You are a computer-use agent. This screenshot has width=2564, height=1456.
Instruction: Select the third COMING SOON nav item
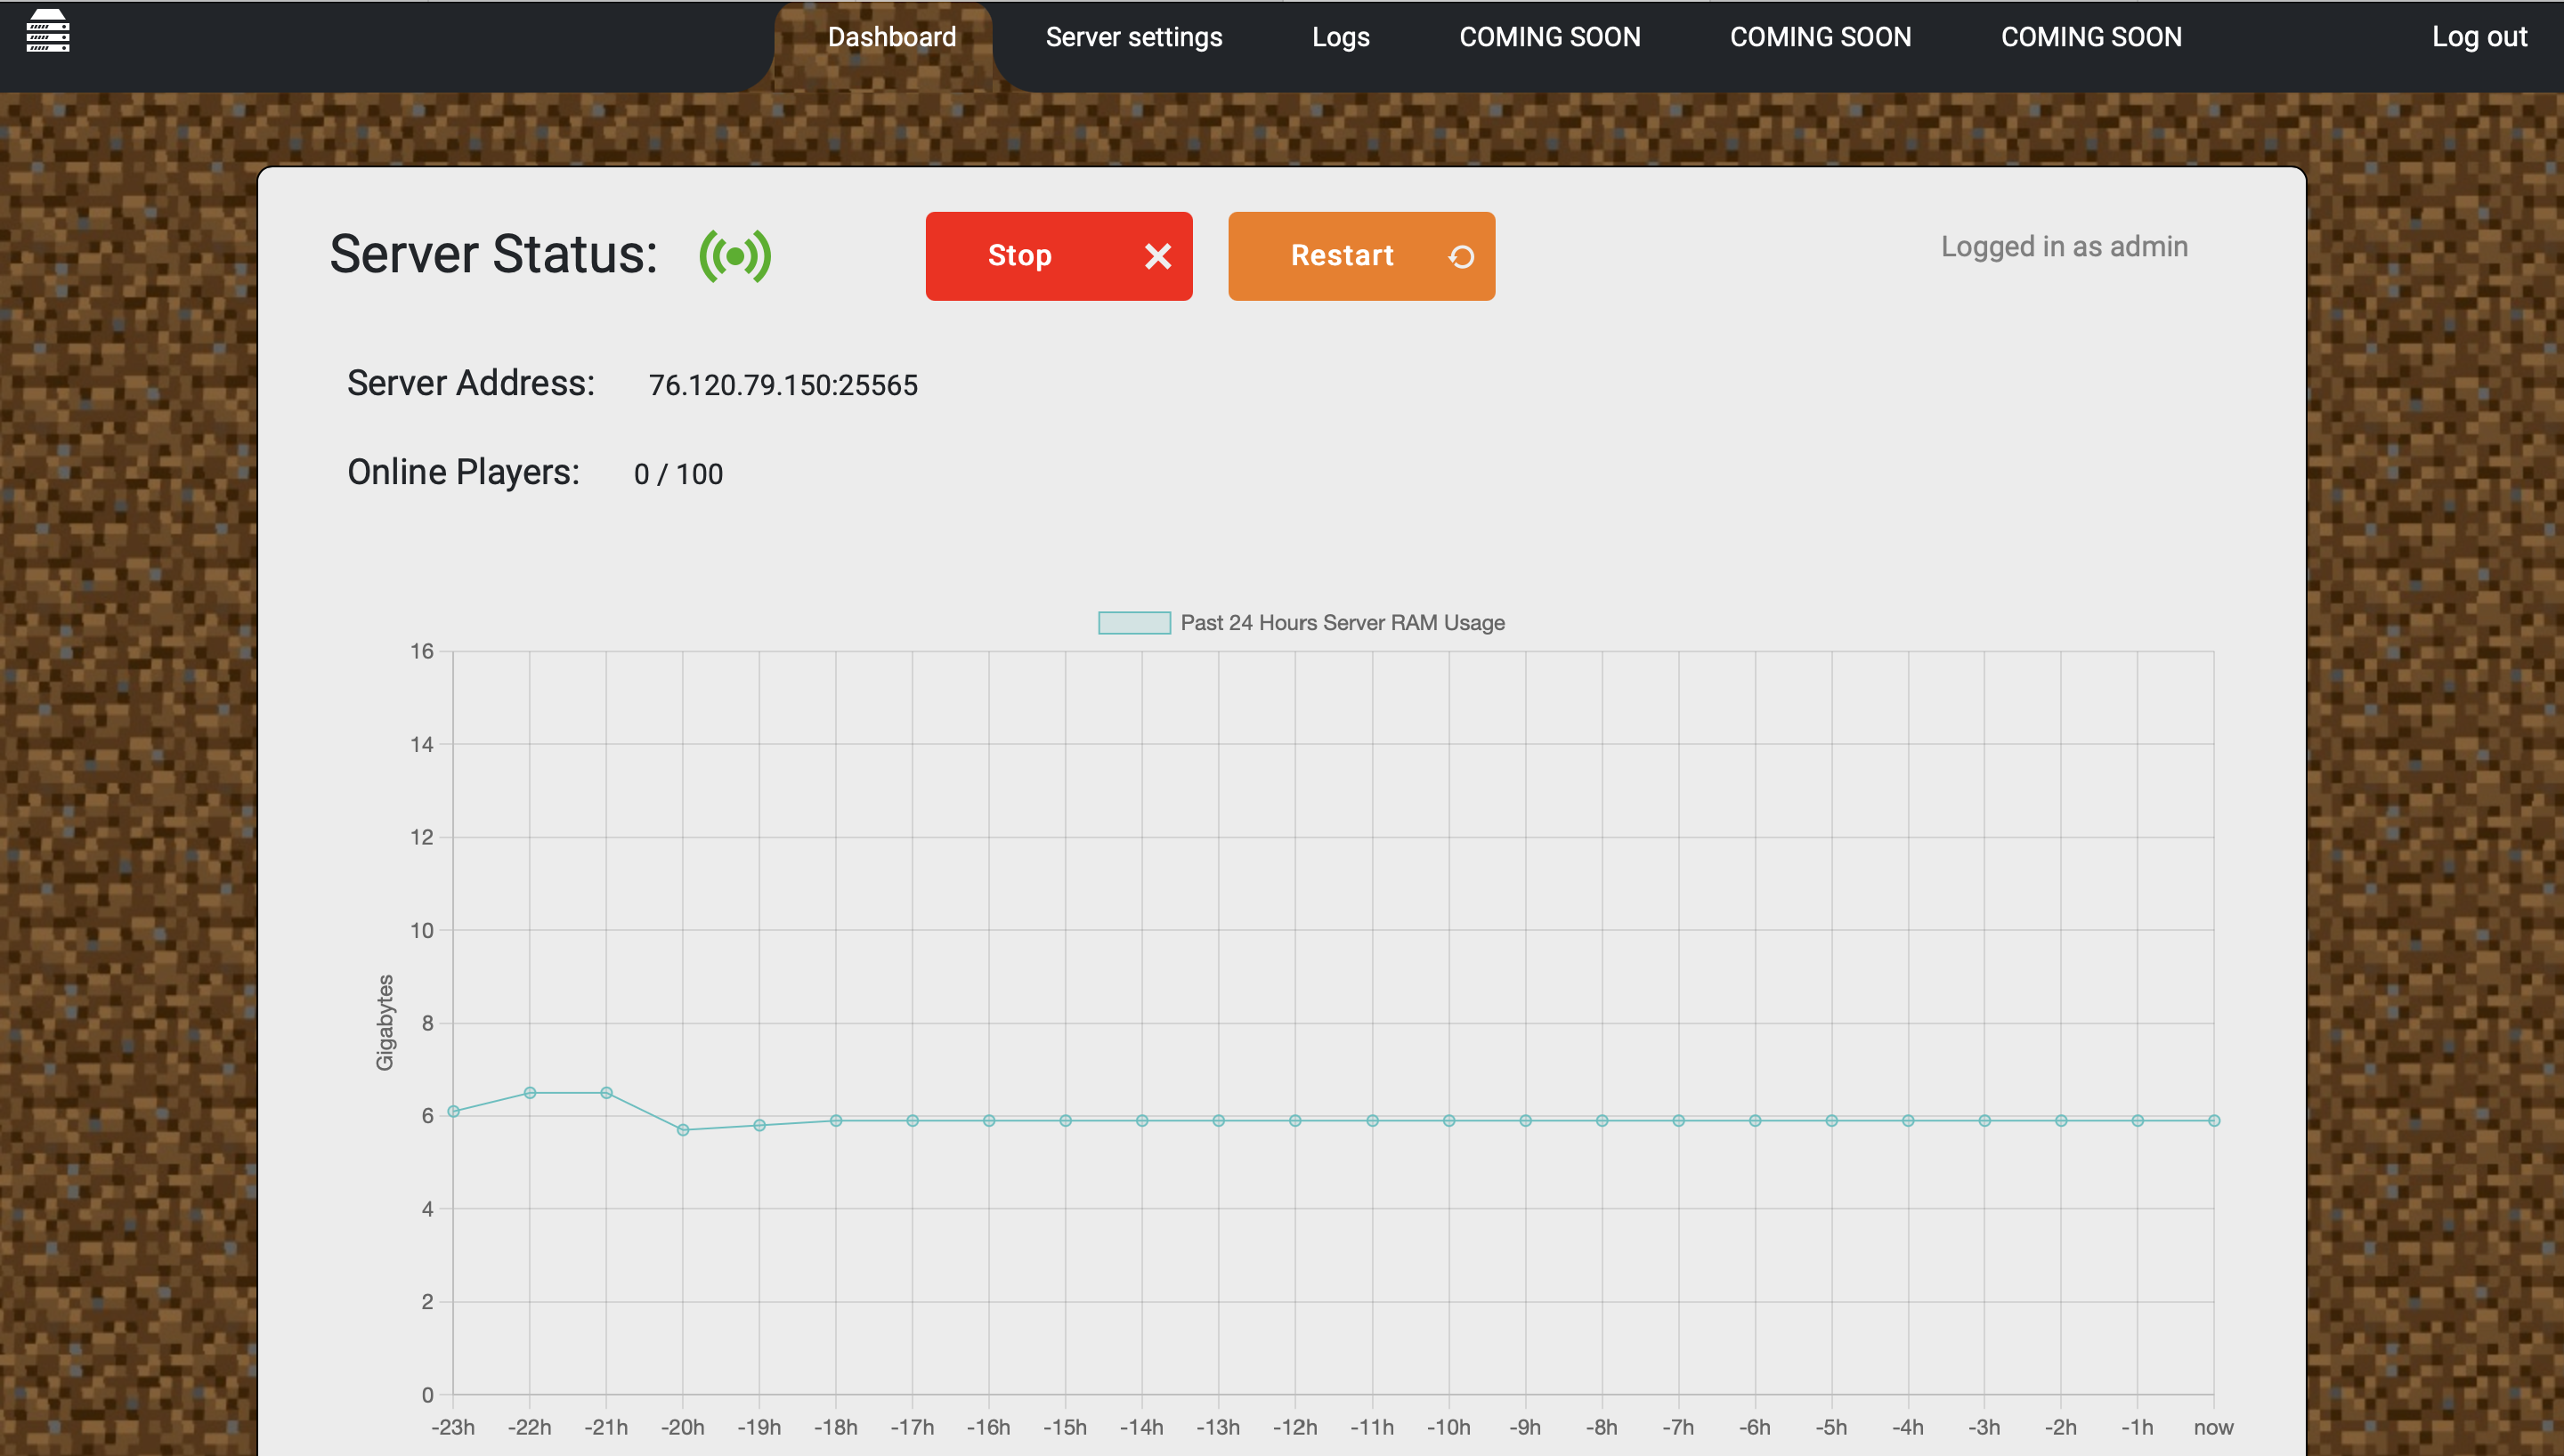click(x=2091, y=37)
